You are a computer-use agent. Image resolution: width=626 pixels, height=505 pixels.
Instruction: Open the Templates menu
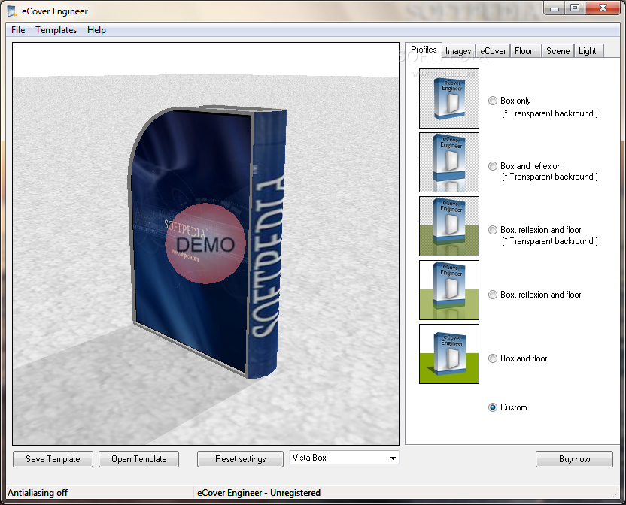point(56,30)
